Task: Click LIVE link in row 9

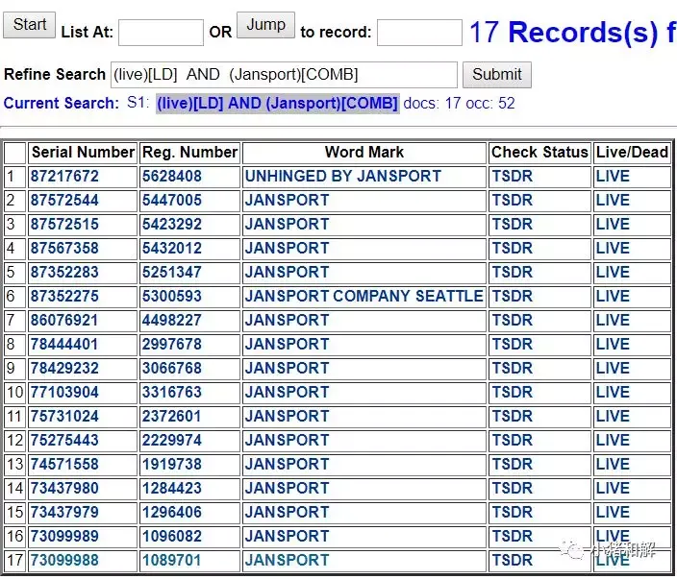Action: (x=614, y=368)
